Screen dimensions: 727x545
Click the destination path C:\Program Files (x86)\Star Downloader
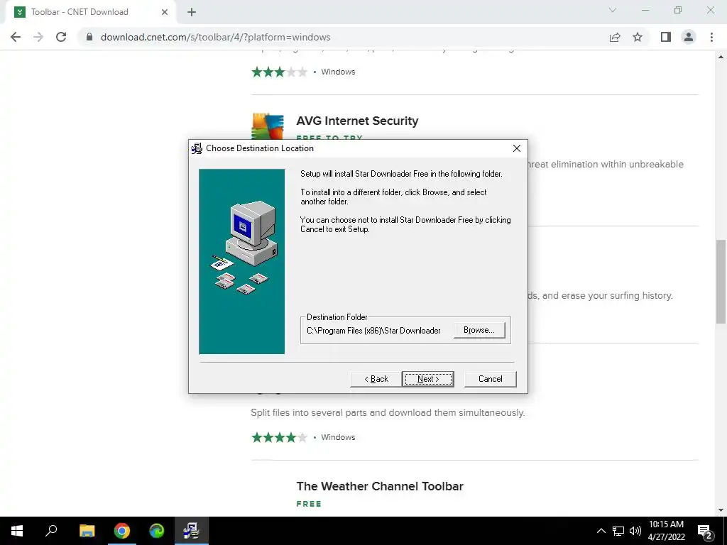point(373,331)
